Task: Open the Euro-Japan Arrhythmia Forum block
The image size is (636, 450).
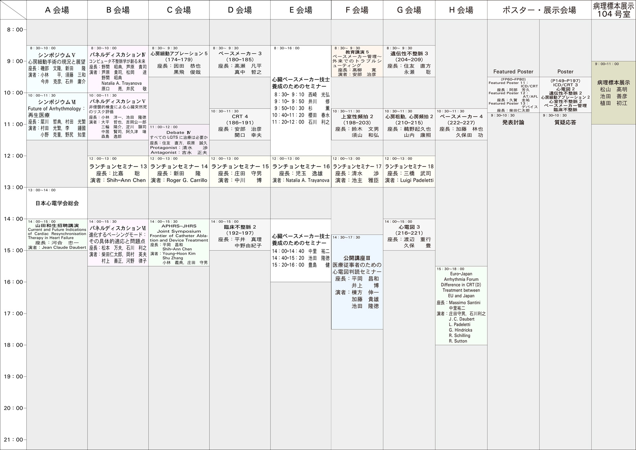Action: (x=461, y=306)
